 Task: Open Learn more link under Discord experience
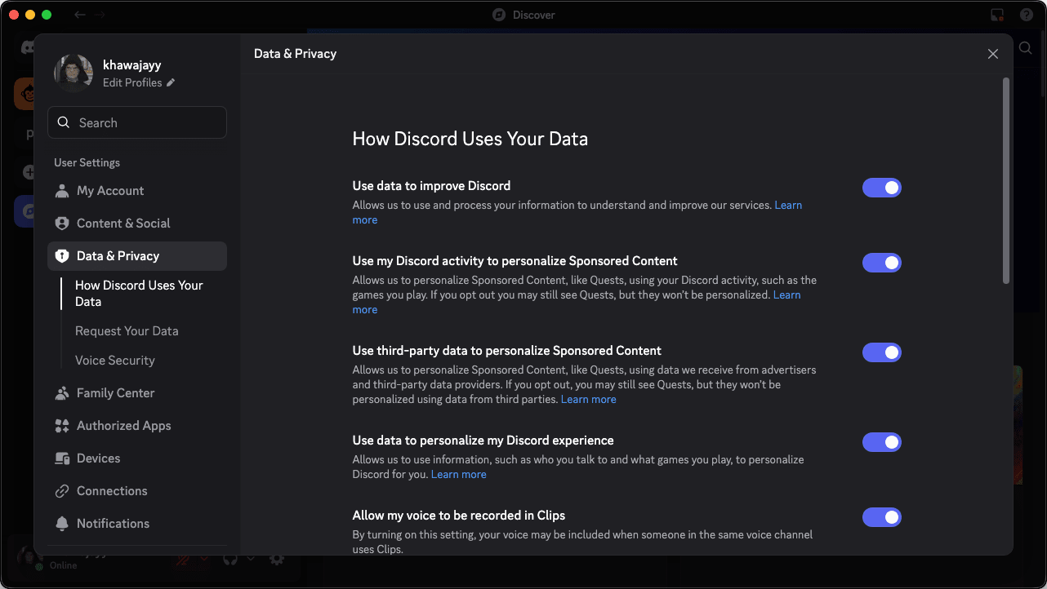(459, 475)
